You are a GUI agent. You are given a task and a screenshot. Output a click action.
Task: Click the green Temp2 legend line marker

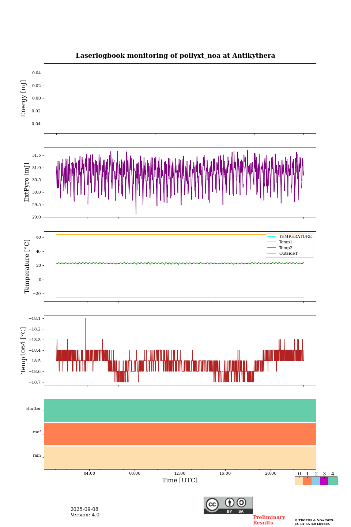272,248
